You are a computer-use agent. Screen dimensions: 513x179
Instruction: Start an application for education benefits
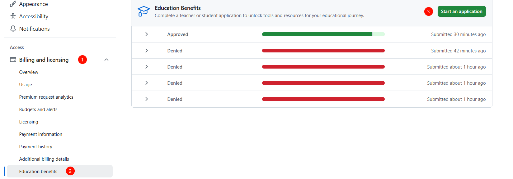461,11
